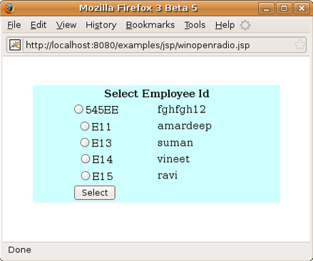The image size is (313, 261).
Task: Mark the E15 radio button
Action: [x=86, y=176]
